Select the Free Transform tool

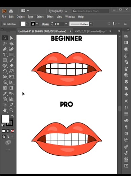[11, 77]
